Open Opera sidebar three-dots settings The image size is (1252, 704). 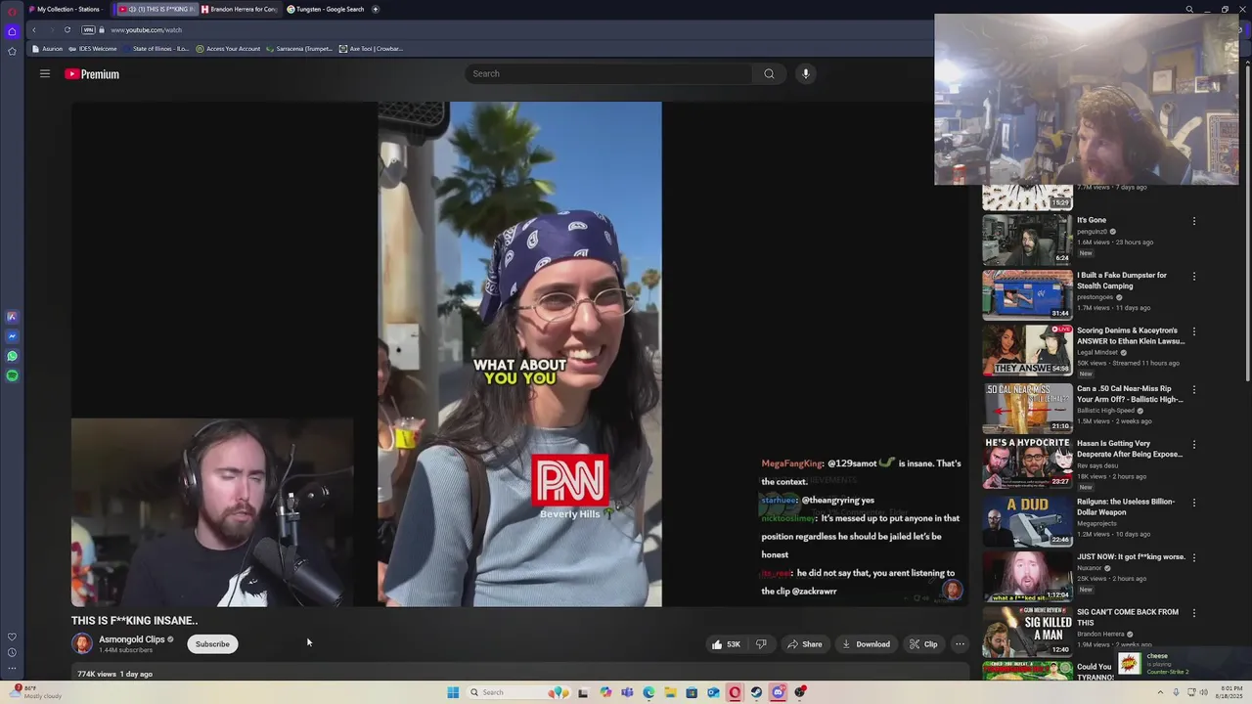pos(12,668)
